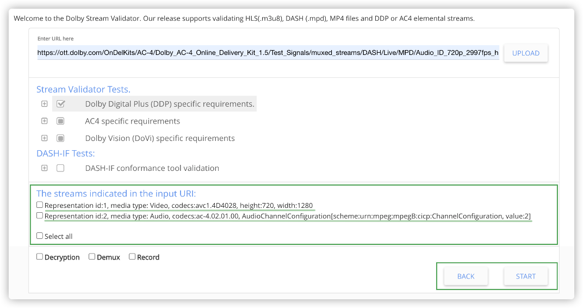Expand the AC4 specific requirements node

point(45,121)
